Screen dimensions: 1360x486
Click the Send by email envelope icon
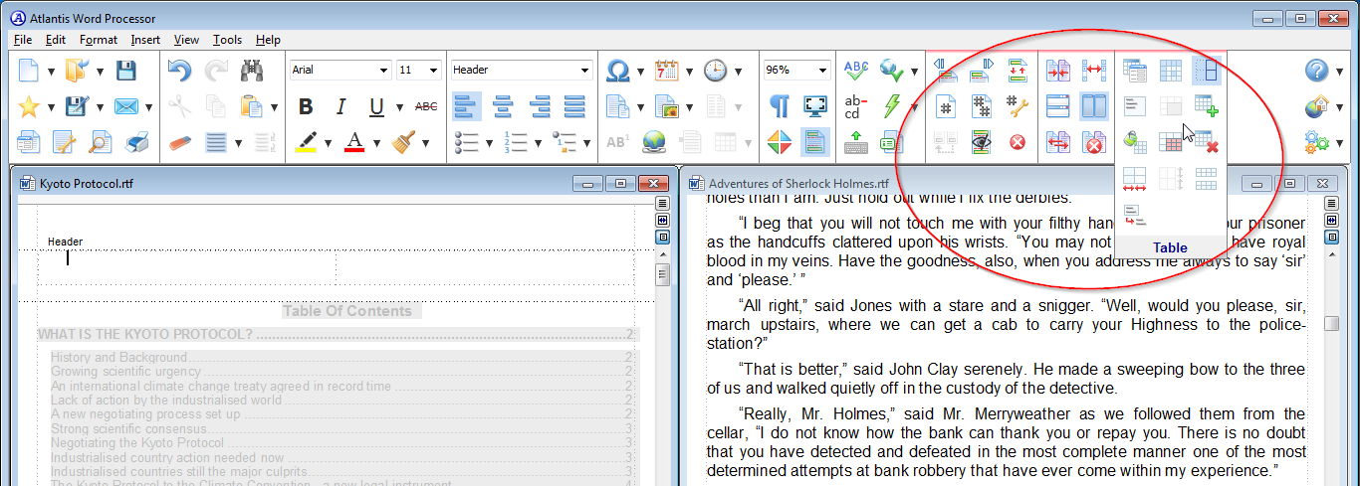click(126, 106)
